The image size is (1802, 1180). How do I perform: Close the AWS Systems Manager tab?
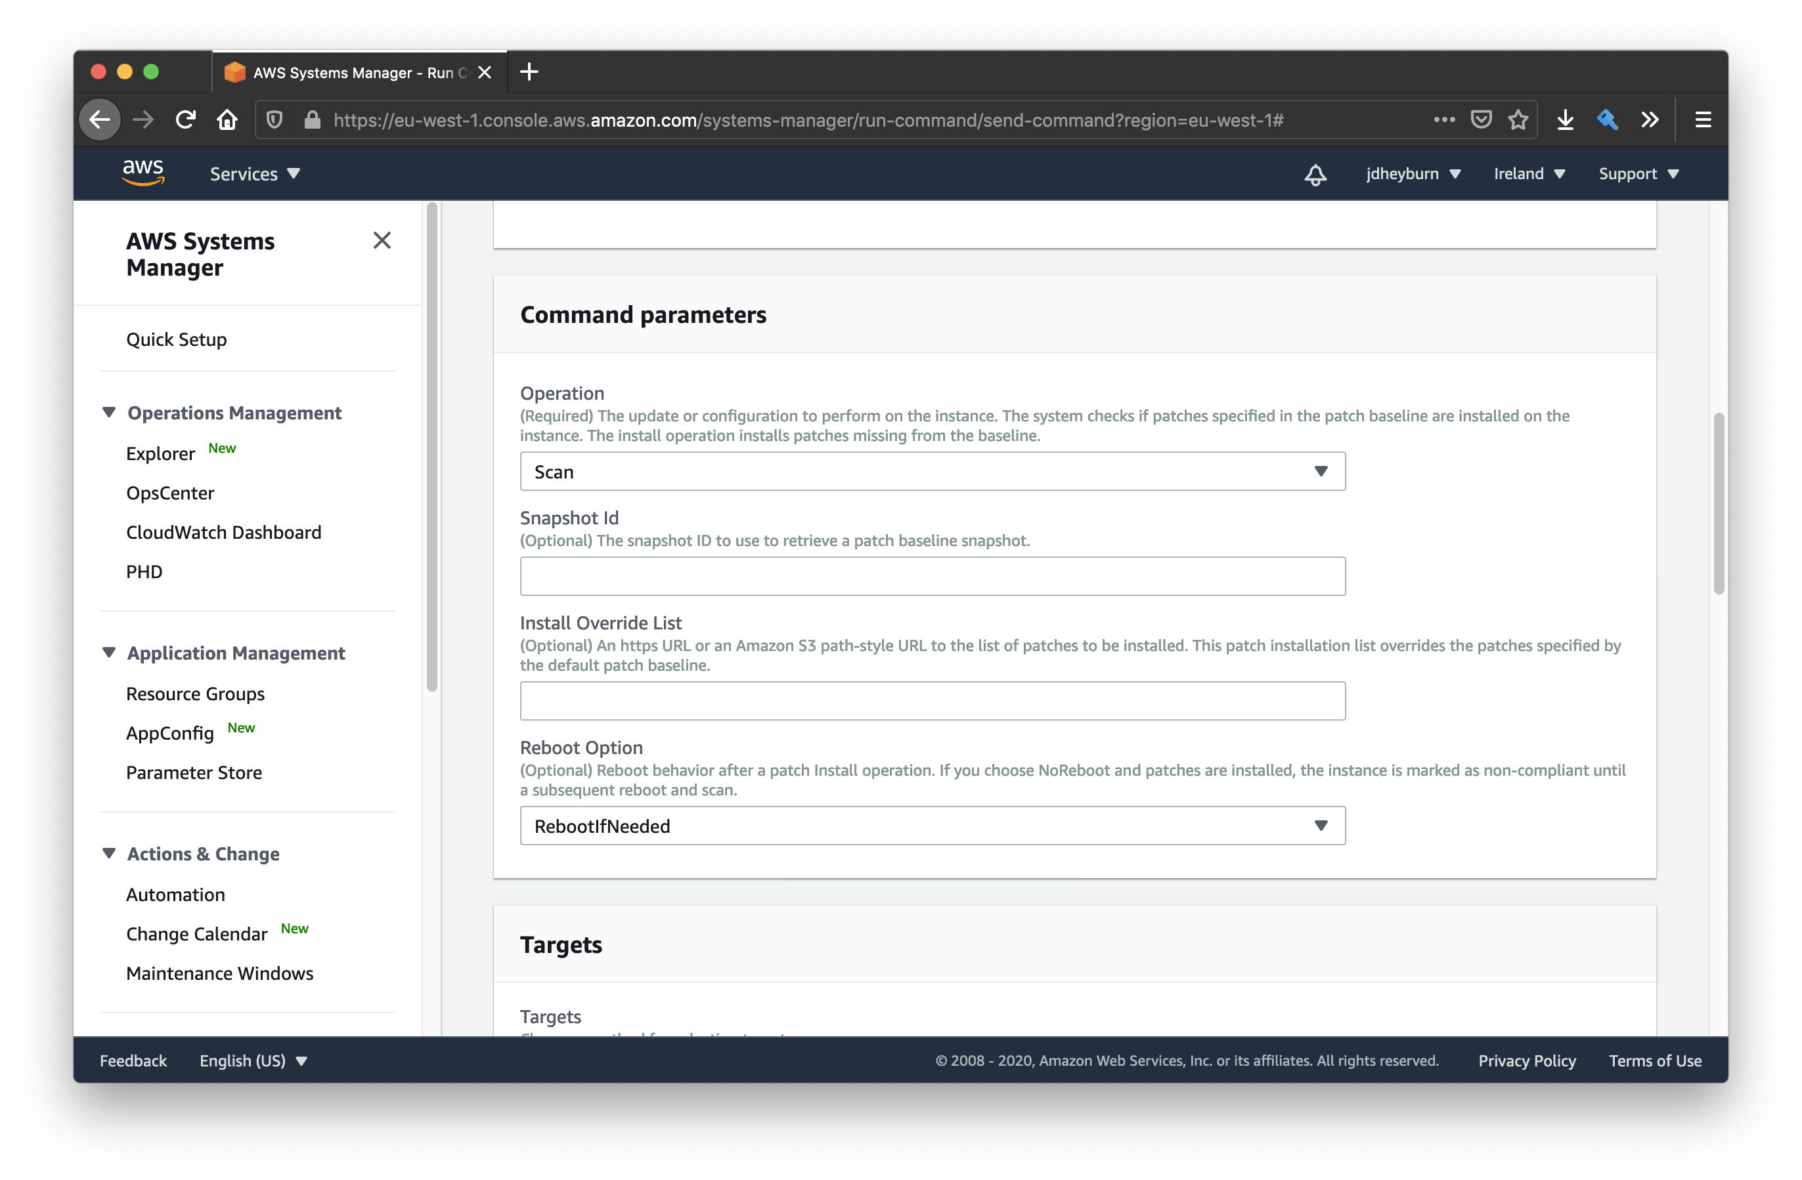pyautogui.click(x=485, y=72)
